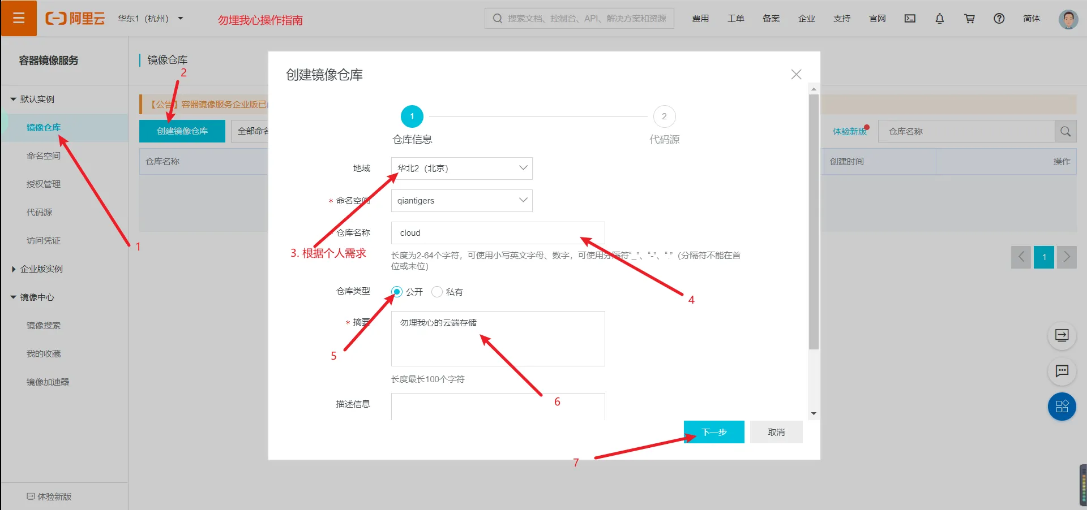This screenshot has width=1087, height=510.
Task: Click the user avatar in the header
Action: click(1068, 19)
